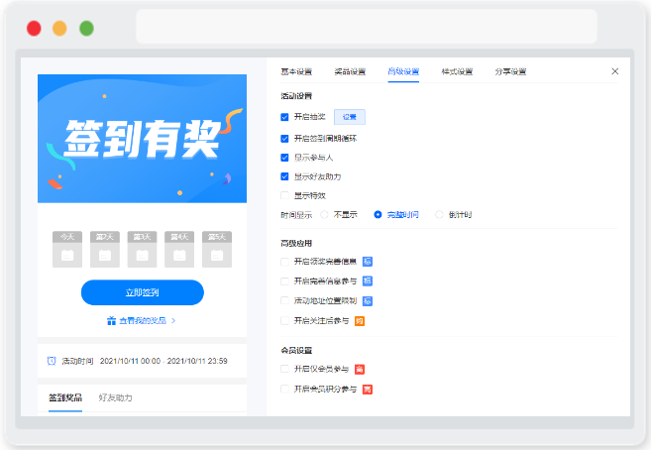Image resolution: width=651 pixels, height=450 pixels.
Task: Select the 倒计时 radio option
Action: 439,215
